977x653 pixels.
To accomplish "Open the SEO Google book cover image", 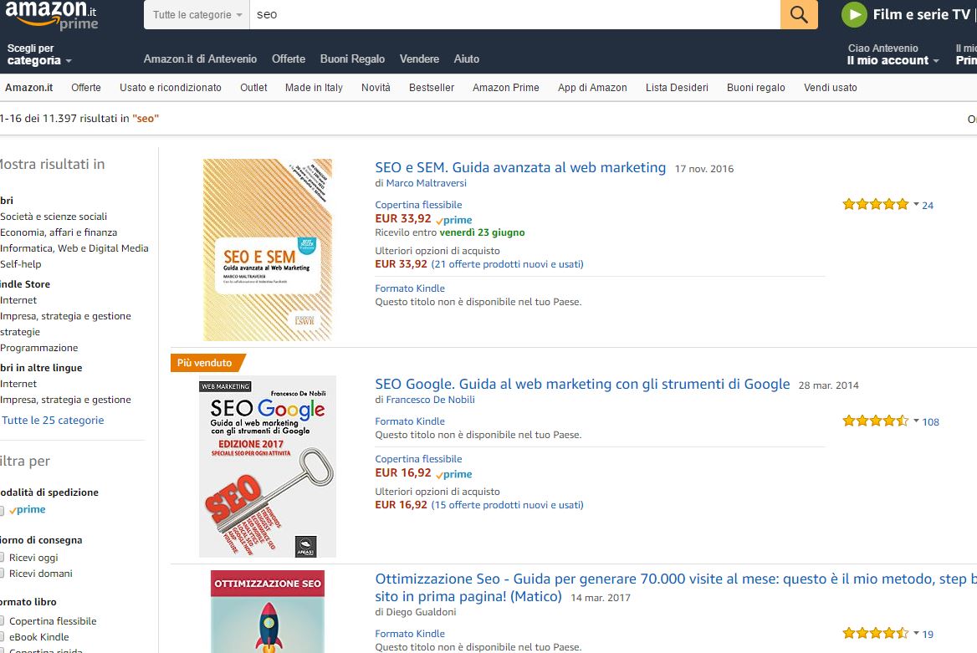I will [268, 467].
